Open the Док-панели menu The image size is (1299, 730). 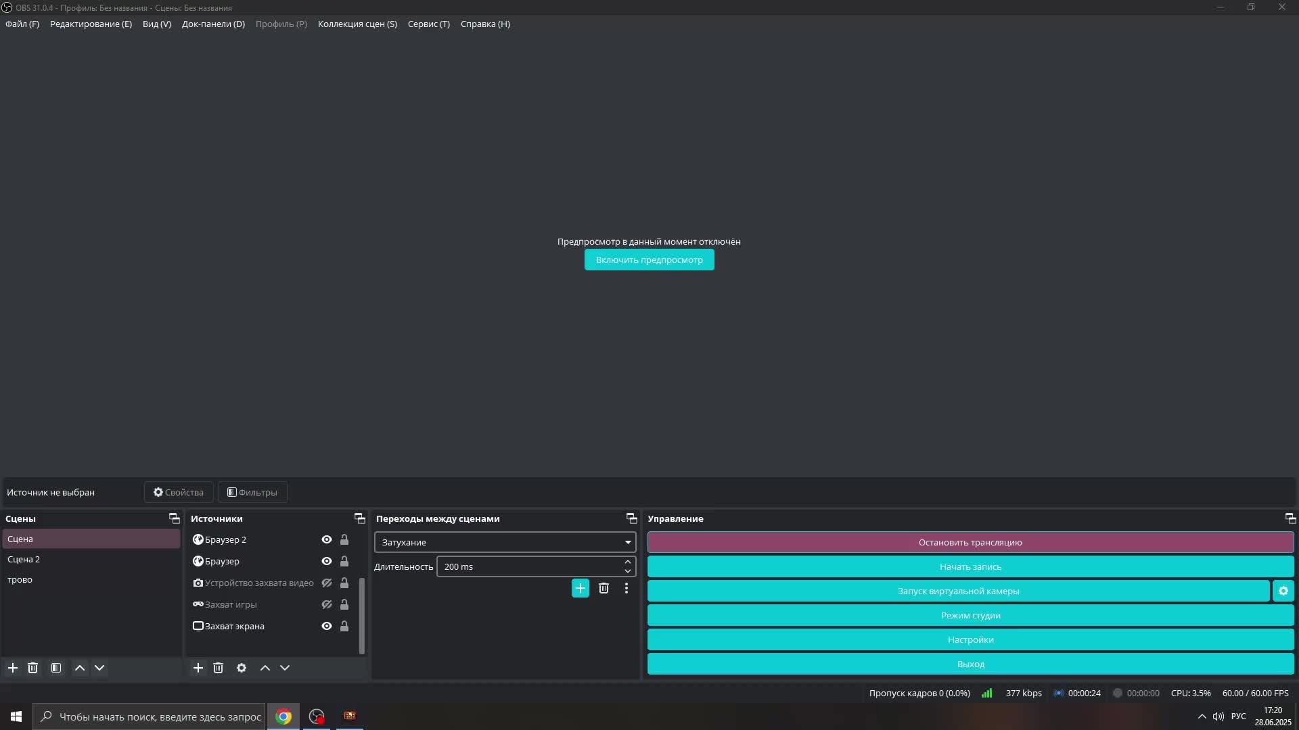click(x=213, y=24)
